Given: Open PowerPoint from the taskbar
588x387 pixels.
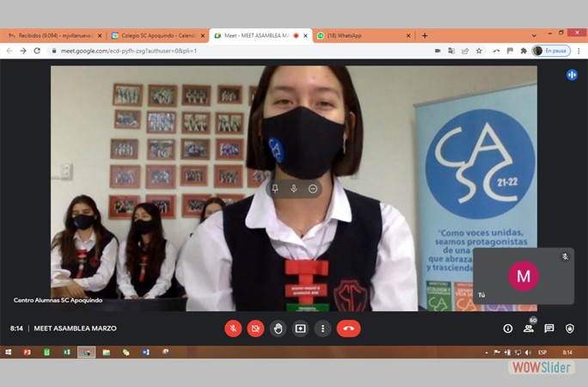Looking at the screenshot, I should 27,352.
